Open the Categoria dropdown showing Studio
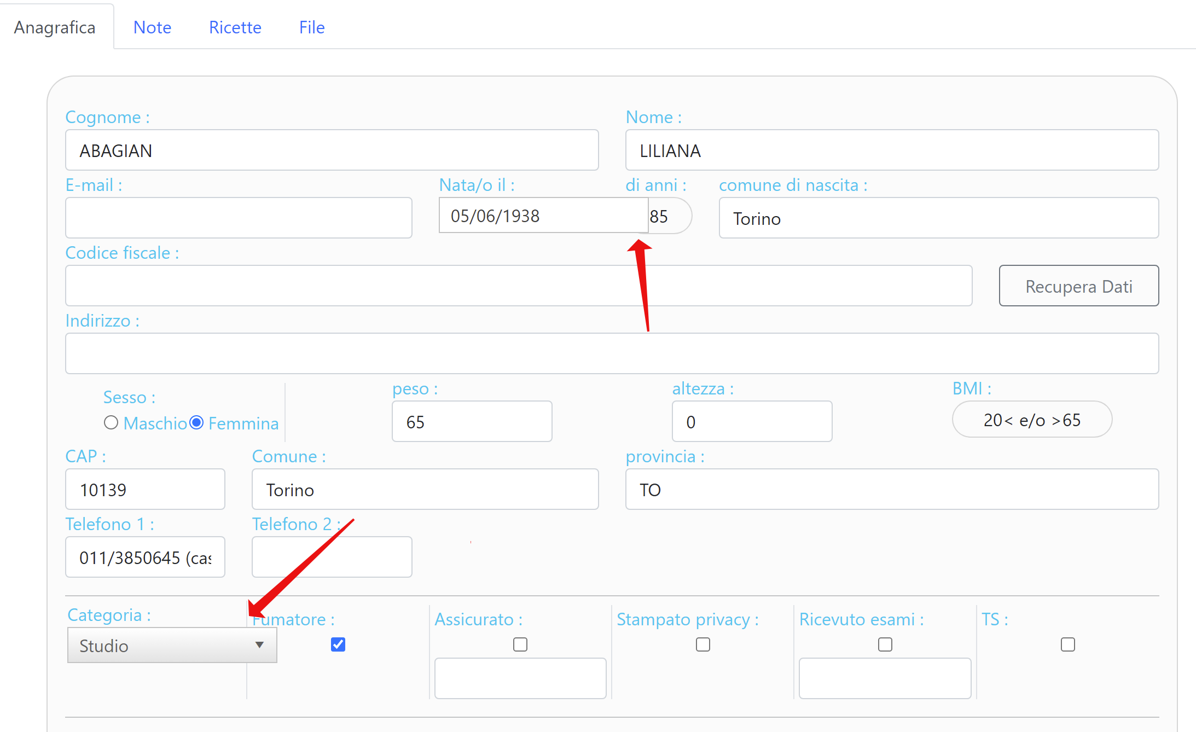 click(172, 646)
